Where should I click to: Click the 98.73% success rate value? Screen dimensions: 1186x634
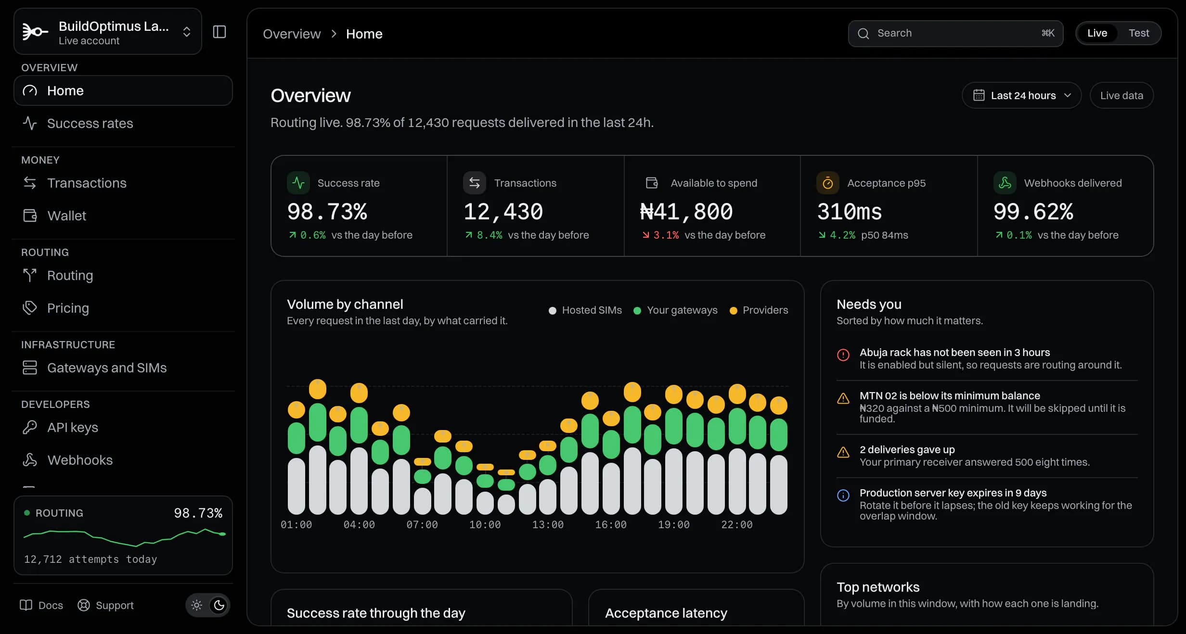pyautogui.click(x=327, y=212)
